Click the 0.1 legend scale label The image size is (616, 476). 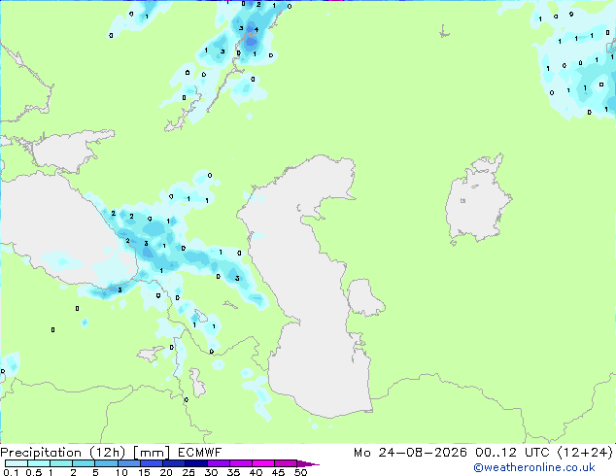click(11, 472)
